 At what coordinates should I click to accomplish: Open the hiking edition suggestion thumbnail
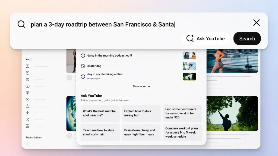[189, 77]
